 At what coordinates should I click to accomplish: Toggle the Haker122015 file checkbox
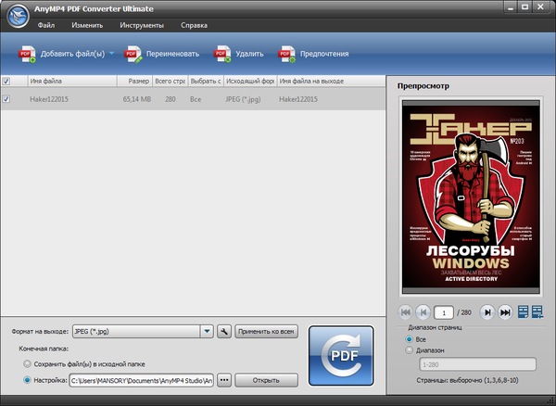coord(7,98)
